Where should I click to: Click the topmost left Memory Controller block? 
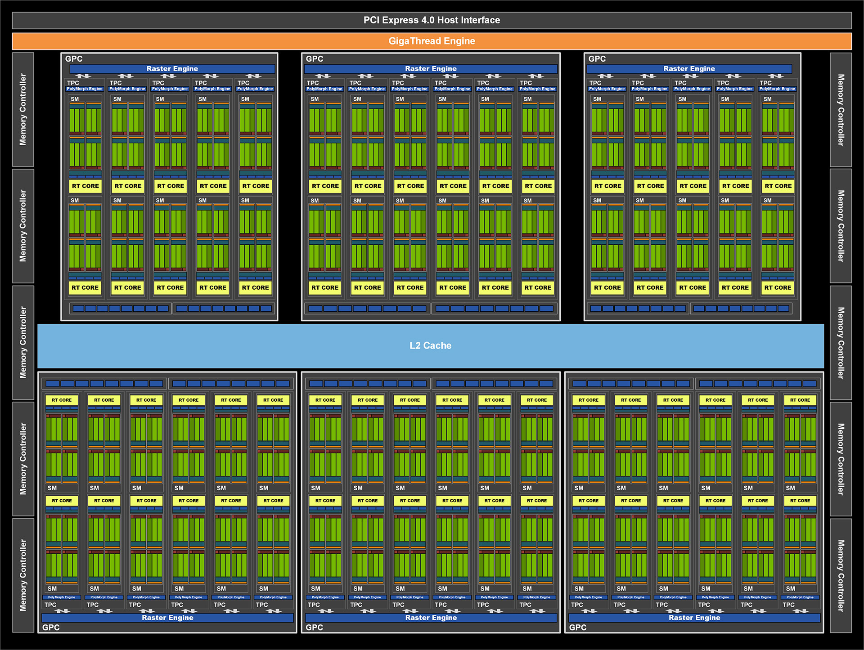23,110
